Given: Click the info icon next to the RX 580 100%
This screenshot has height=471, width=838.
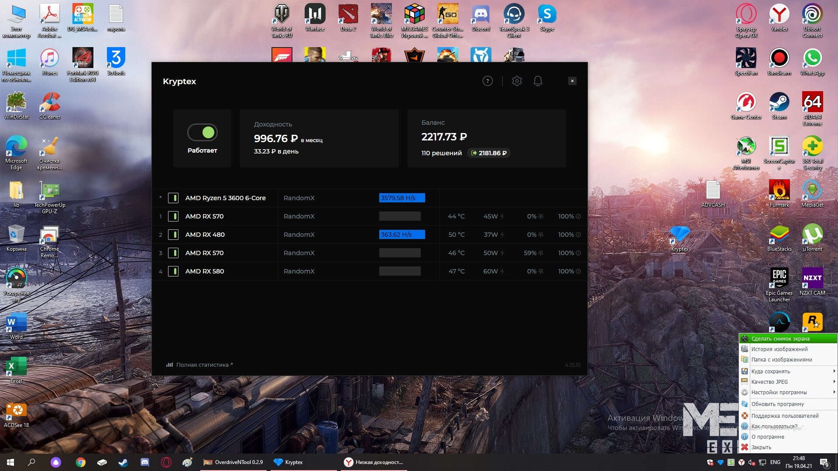Looking at the screenshot, I should tap(578, 272).
